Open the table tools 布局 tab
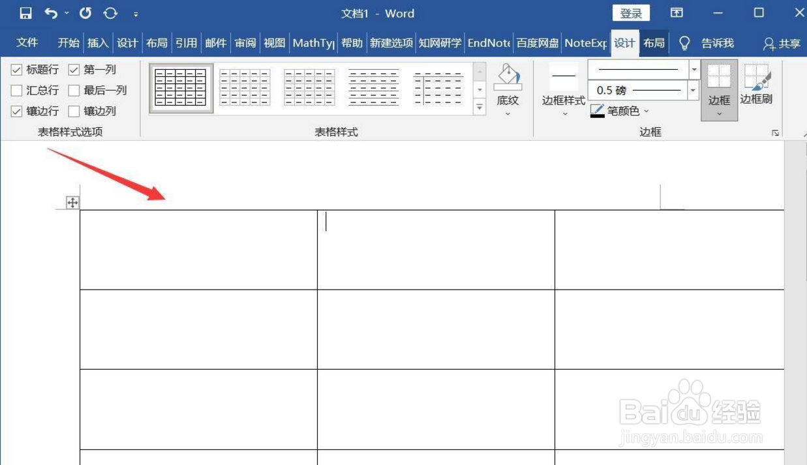 654,42
